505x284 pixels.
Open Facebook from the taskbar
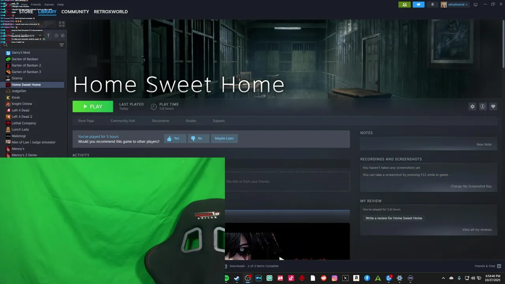[367, 278]
